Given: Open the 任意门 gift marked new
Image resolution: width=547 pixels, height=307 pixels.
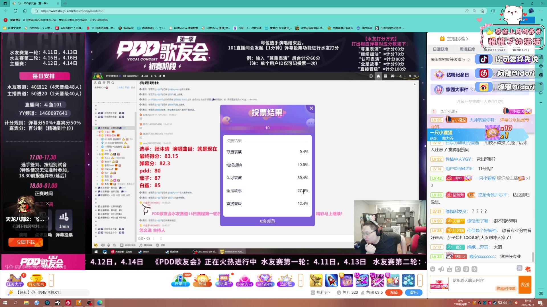Looking at the screenshot, I should click(x=181, y=280).
